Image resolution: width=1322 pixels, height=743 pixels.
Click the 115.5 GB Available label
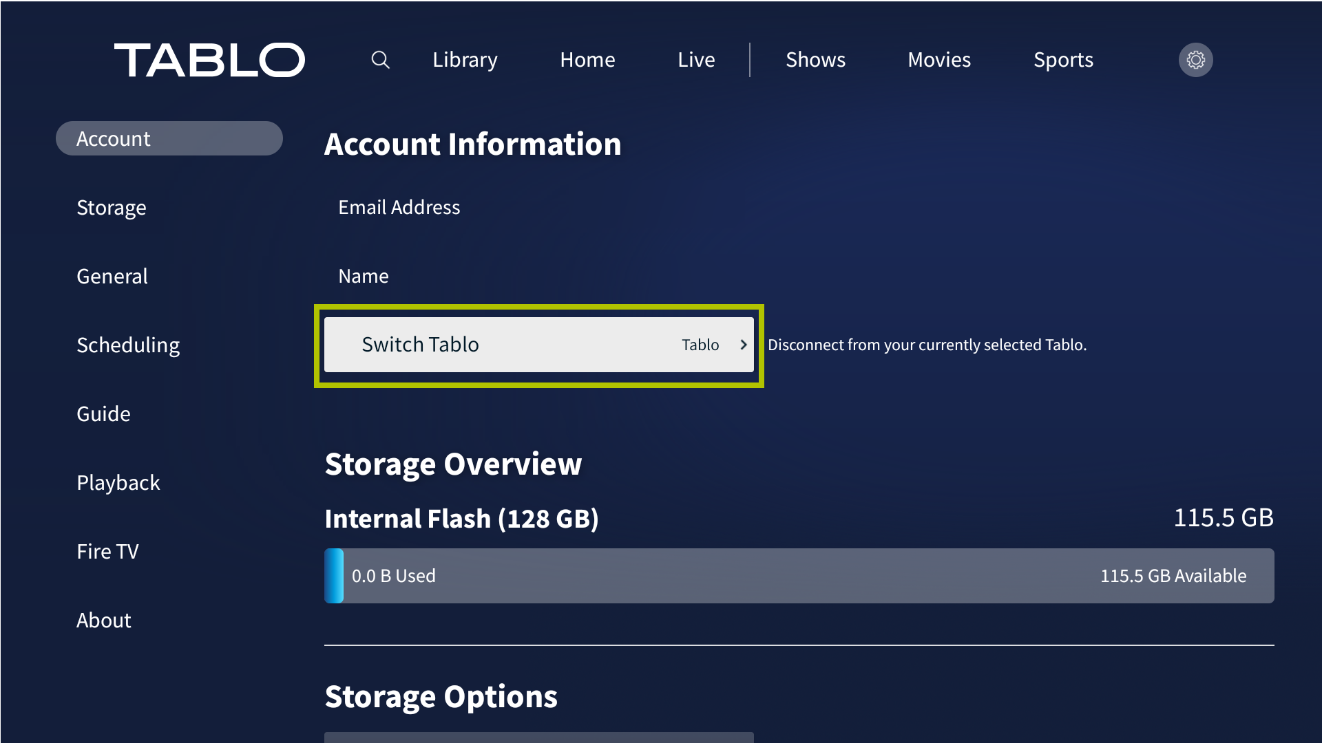(x=1173, y=576)
